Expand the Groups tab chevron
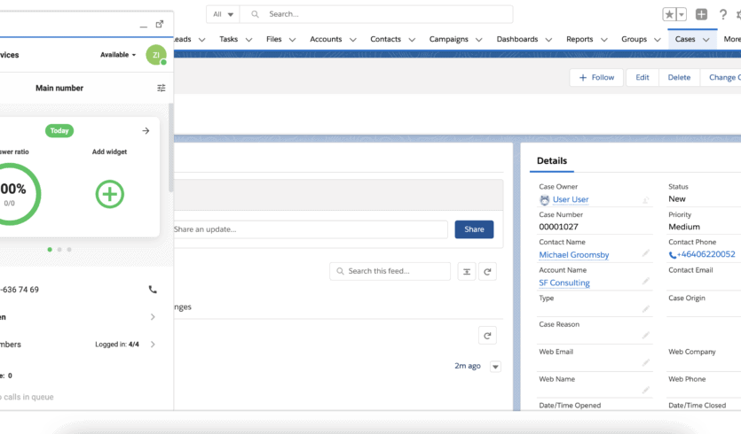Screen dimensions: 741x434 coord(658,40)
